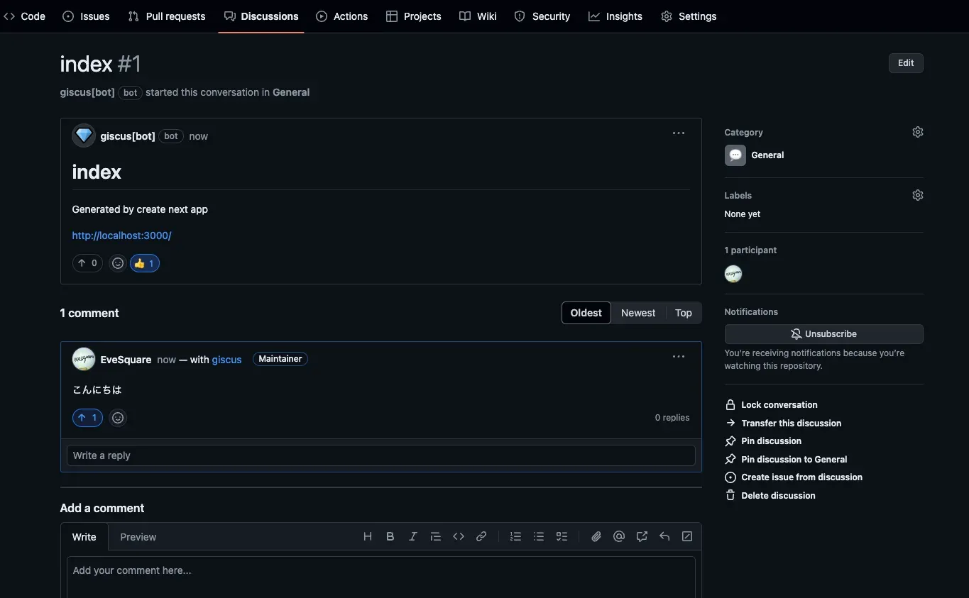
Task: Click the Edit button for the discussion title
Action: pos(906,63)
